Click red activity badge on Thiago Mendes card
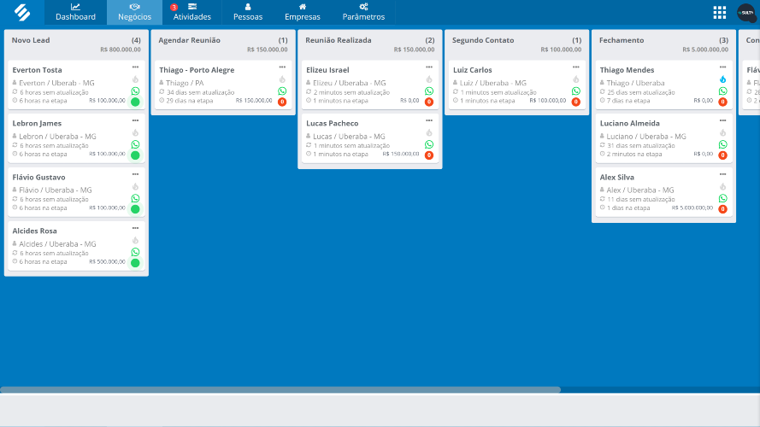The height and width of the screenshot is (427, 760). click(722, 102)
